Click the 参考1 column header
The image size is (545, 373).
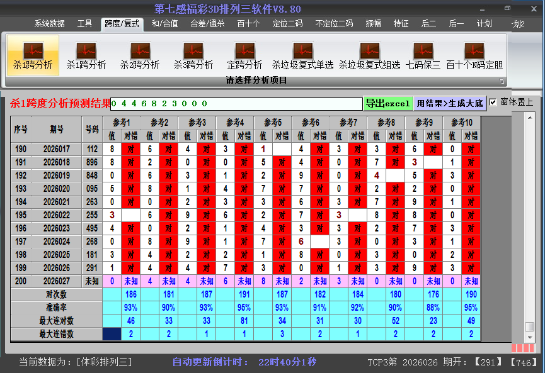click(x=121, y=122)
